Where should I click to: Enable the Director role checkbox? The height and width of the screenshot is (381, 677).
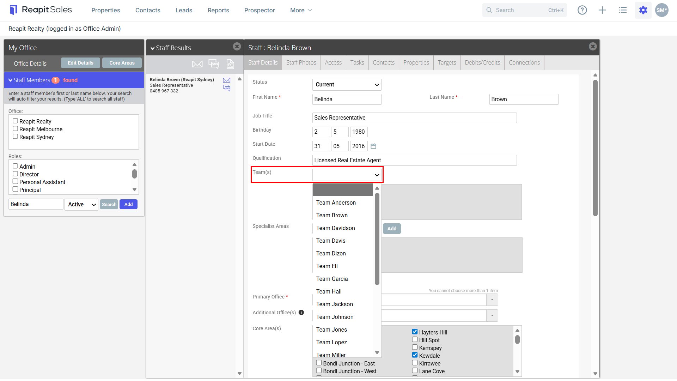pos(15,174)
